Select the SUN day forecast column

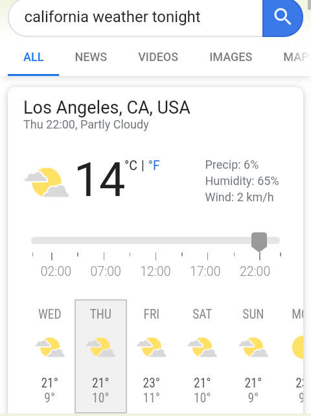tap(253, 356)
